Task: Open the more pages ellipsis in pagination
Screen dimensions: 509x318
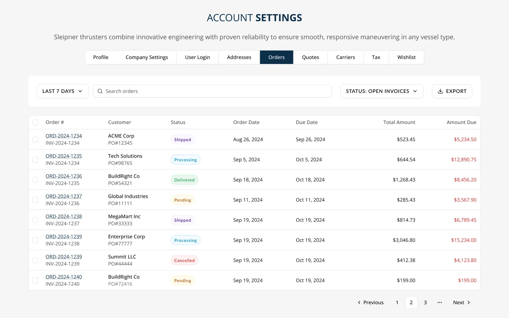Action: point(440,302)
